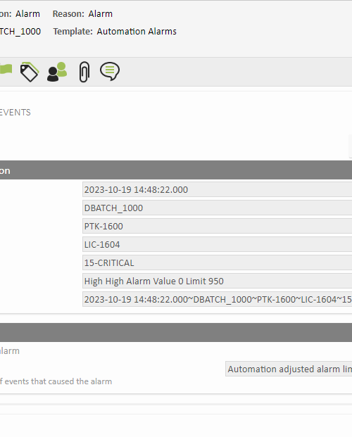Image resolution: width=352 pixels, height=437 pixels.
Task: Click the PTK-1600 field
Action: (x=218, y=226)
